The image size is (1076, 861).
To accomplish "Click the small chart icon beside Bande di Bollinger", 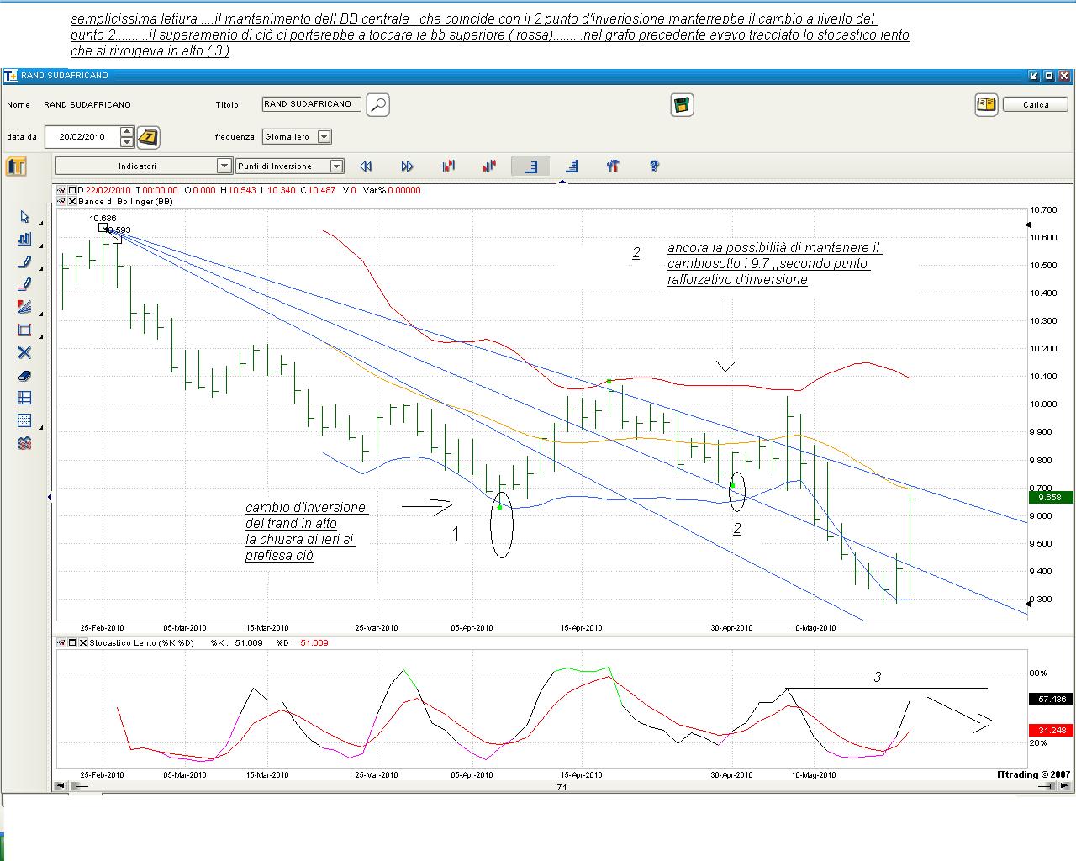I will click(x=61, y=202).
